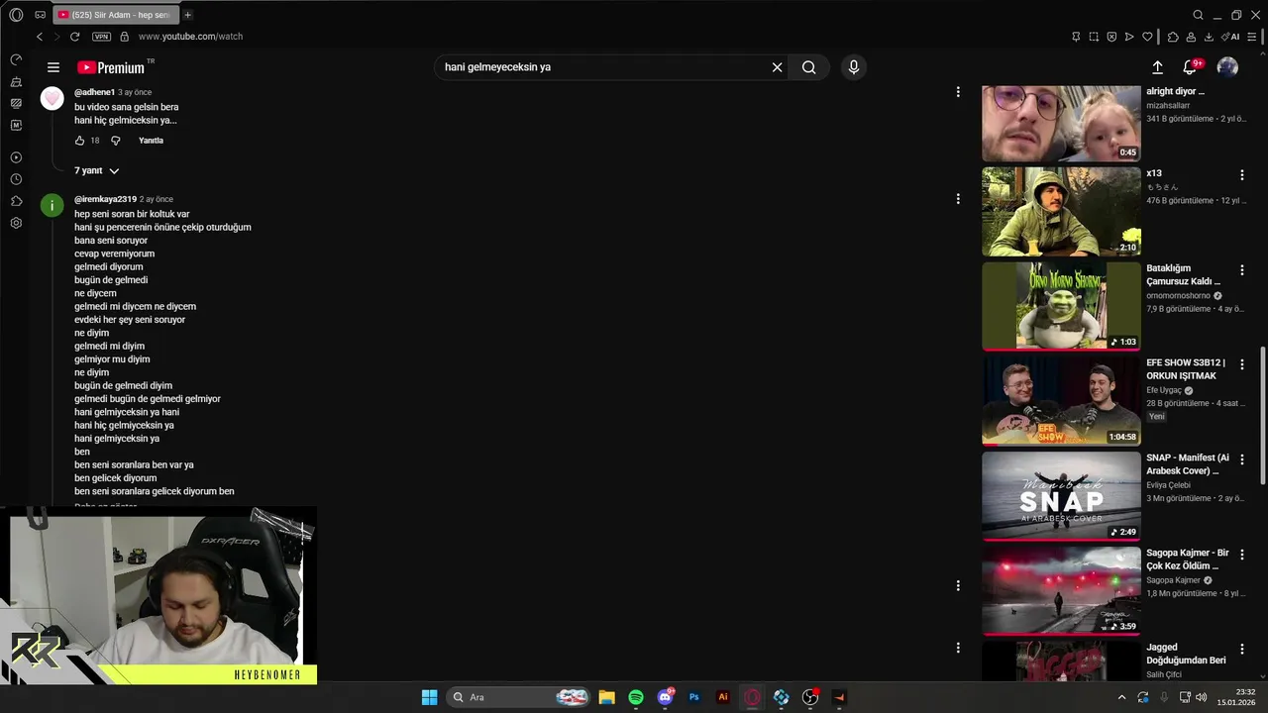Viewport: 1268px width, 713px height.
Task: Click the taskbar Ara search box
Action: tap(520, 697)
